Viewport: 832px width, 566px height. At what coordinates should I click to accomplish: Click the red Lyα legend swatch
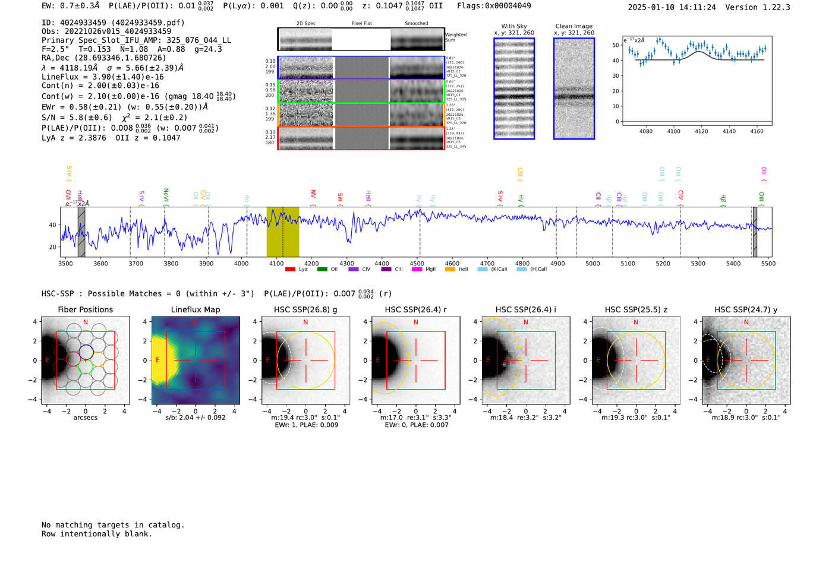point(290,269)
